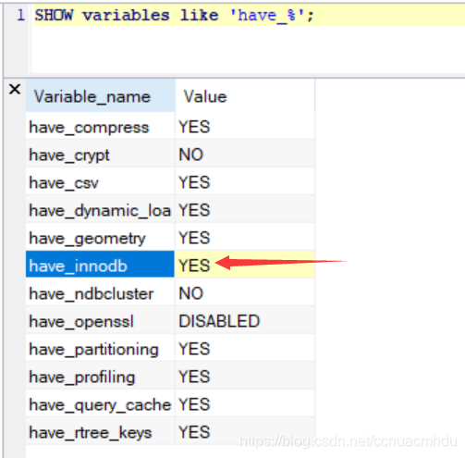Select the have_dynamic_loa variable cell
465x458 pixels.
[x=101, y=210]
